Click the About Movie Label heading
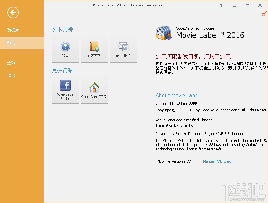This screenshot has height=203, width=268. click(177, 95)
